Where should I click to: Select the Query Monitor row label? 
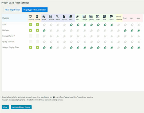(x=8, y=42)
